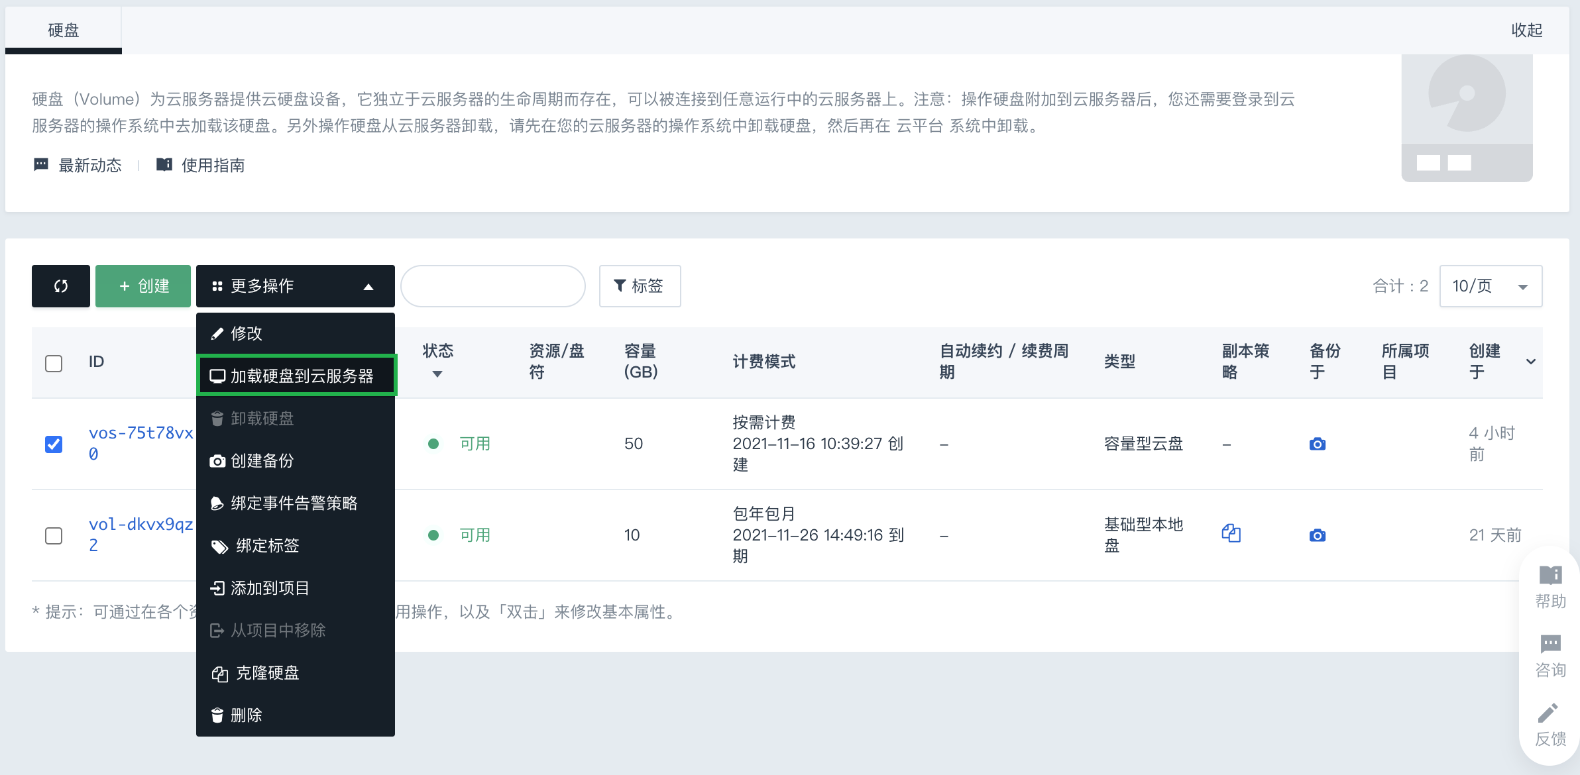The width and height of the screenshot is (1580, 775).
Task: Open the 状态 column filter arrow
Action: coord(437,374)
